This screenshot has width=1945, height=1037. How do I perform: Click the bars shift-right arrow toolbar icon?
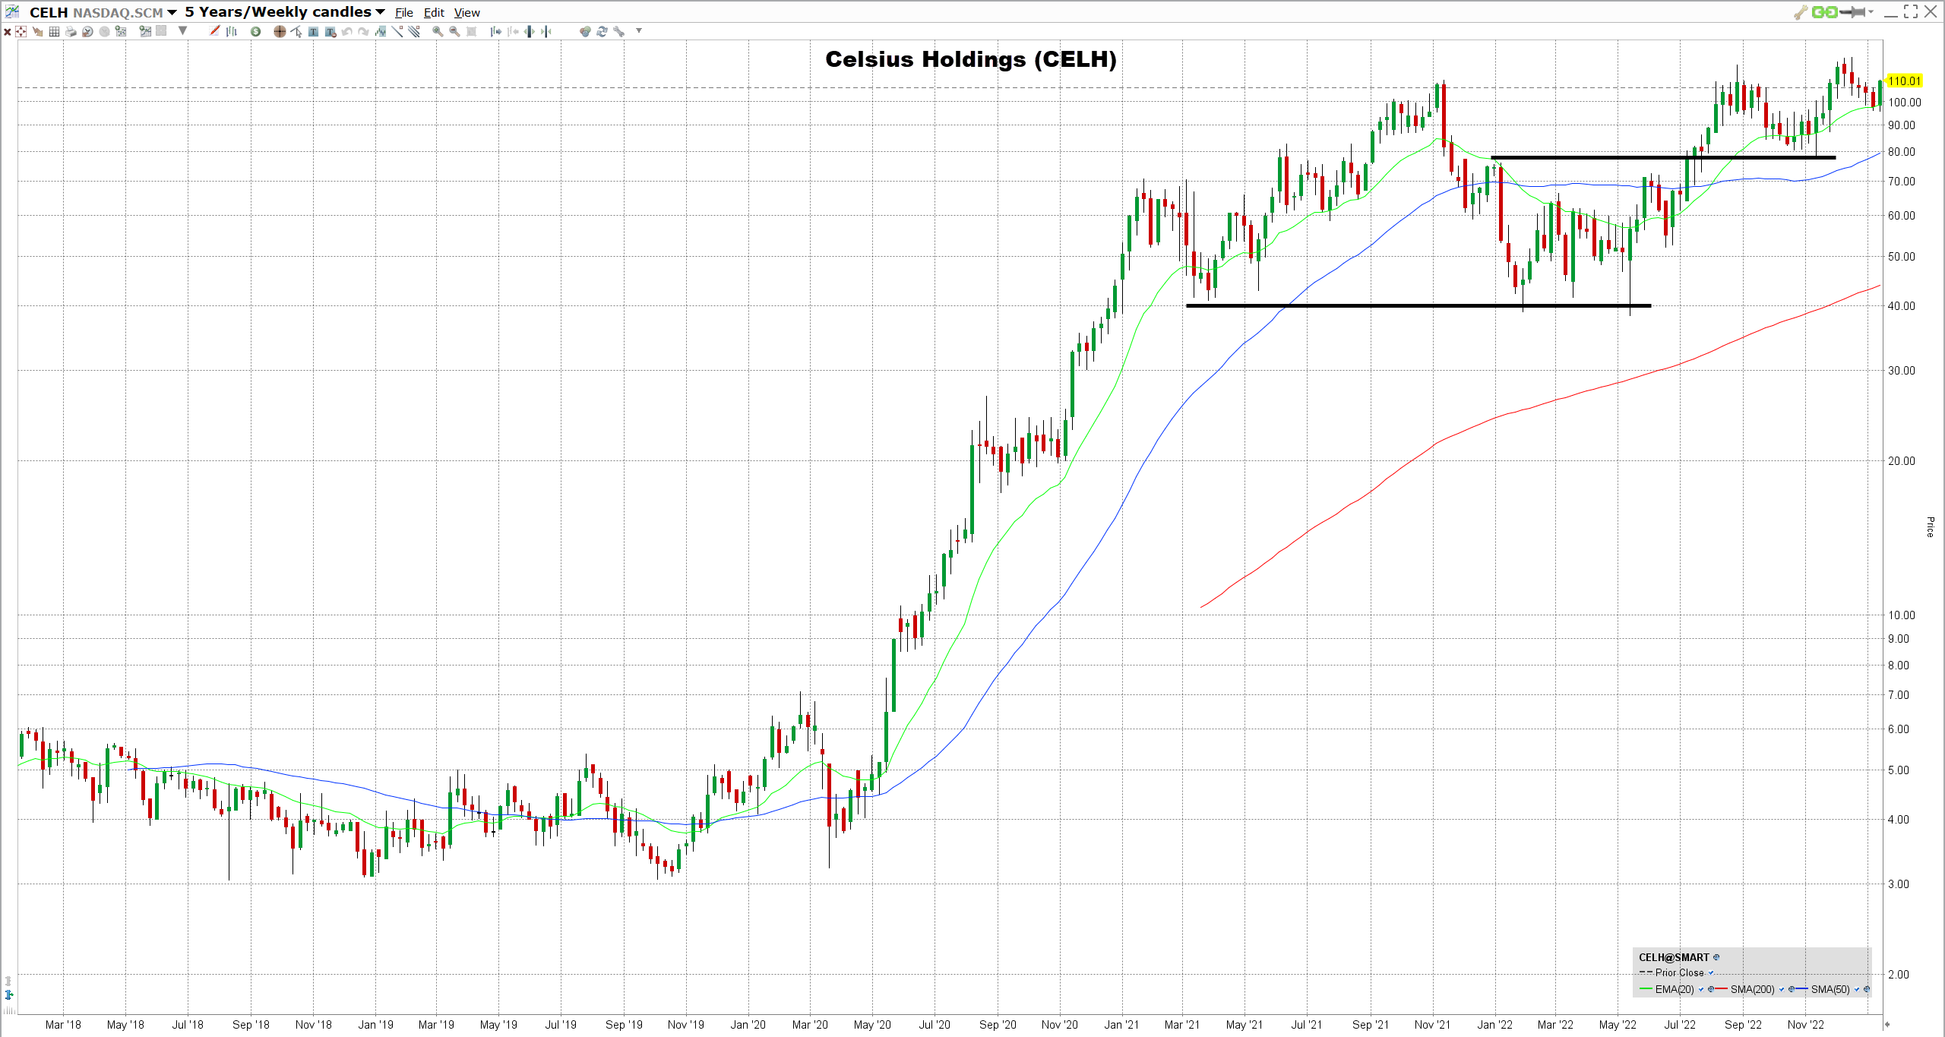click(x=495, y=31)
